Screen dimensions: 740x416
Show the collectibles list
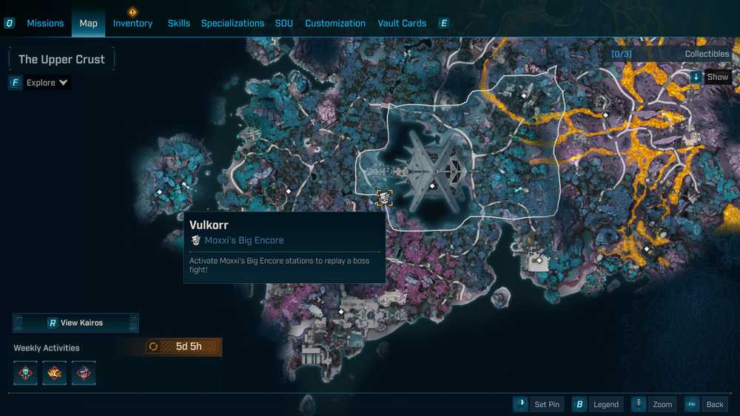click(x=717, y=77)
